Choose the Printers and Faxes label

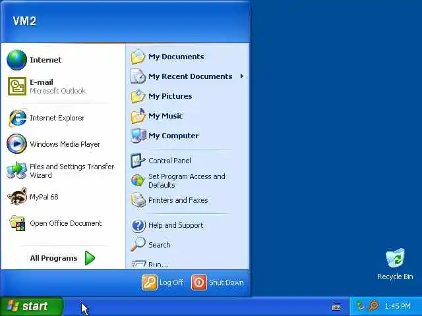click(178, 200)
